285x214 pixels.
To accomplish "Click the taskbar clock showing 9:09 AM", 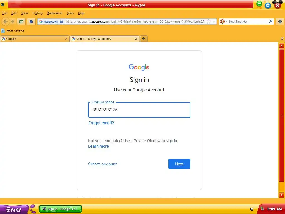I will pos(275,209).
